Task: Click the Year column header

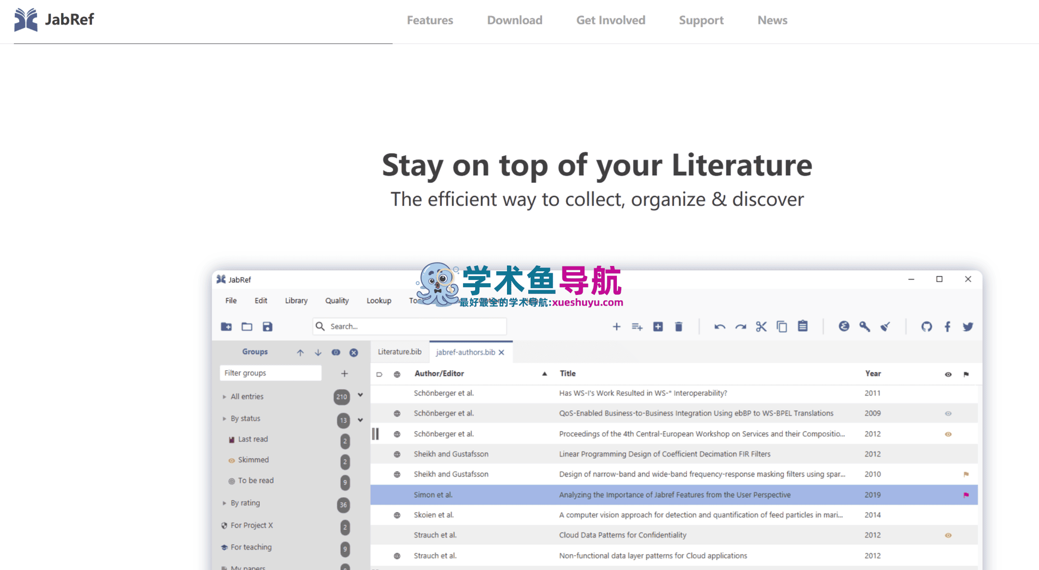Action: click(x=873, y=373)
